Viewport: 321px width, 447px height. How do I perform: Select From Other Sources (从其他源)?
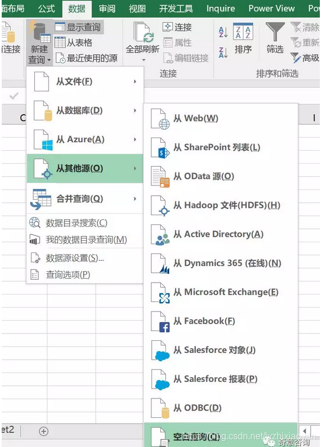coord(85,168)
